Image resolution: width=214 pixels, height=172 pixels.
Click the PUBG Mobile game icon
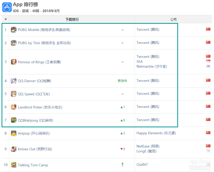[14, 30]
